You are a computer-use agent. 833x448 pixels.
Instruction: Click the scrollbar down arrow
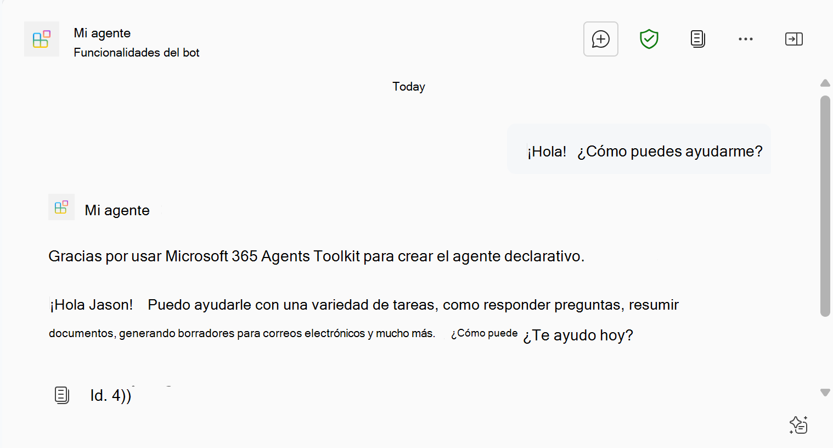pyautogui.click(x=825, y=393)
